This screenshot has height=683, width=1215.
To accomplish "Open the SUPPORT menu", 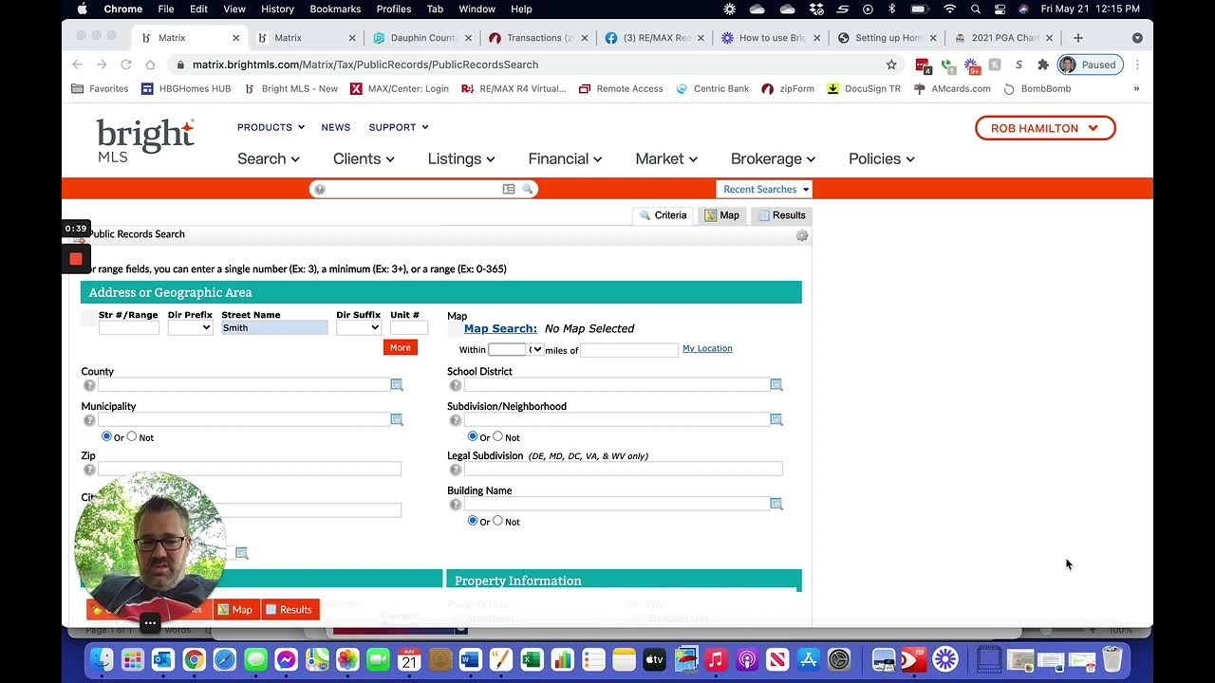I will (x=399, y=127).
